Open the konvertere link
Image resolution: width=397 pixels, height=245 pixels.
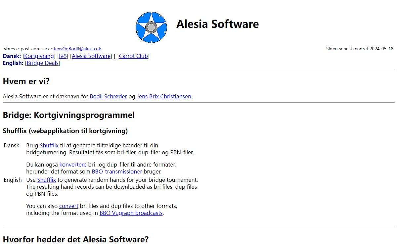point(73,165)
